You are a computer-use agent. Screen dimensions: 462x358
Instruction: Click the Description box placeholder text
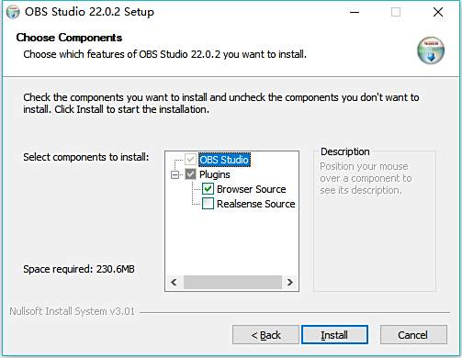tap(366, 178)
